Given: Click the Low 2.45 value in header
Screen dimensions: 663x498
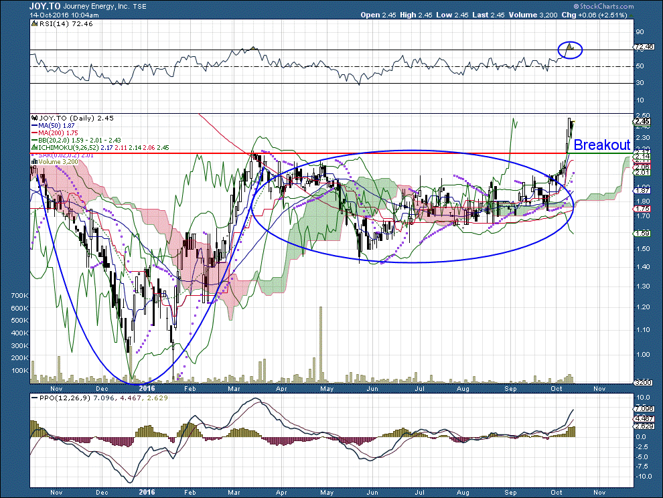Looking at the screenshot, I should pyautogui.click(x=452, y=15).
